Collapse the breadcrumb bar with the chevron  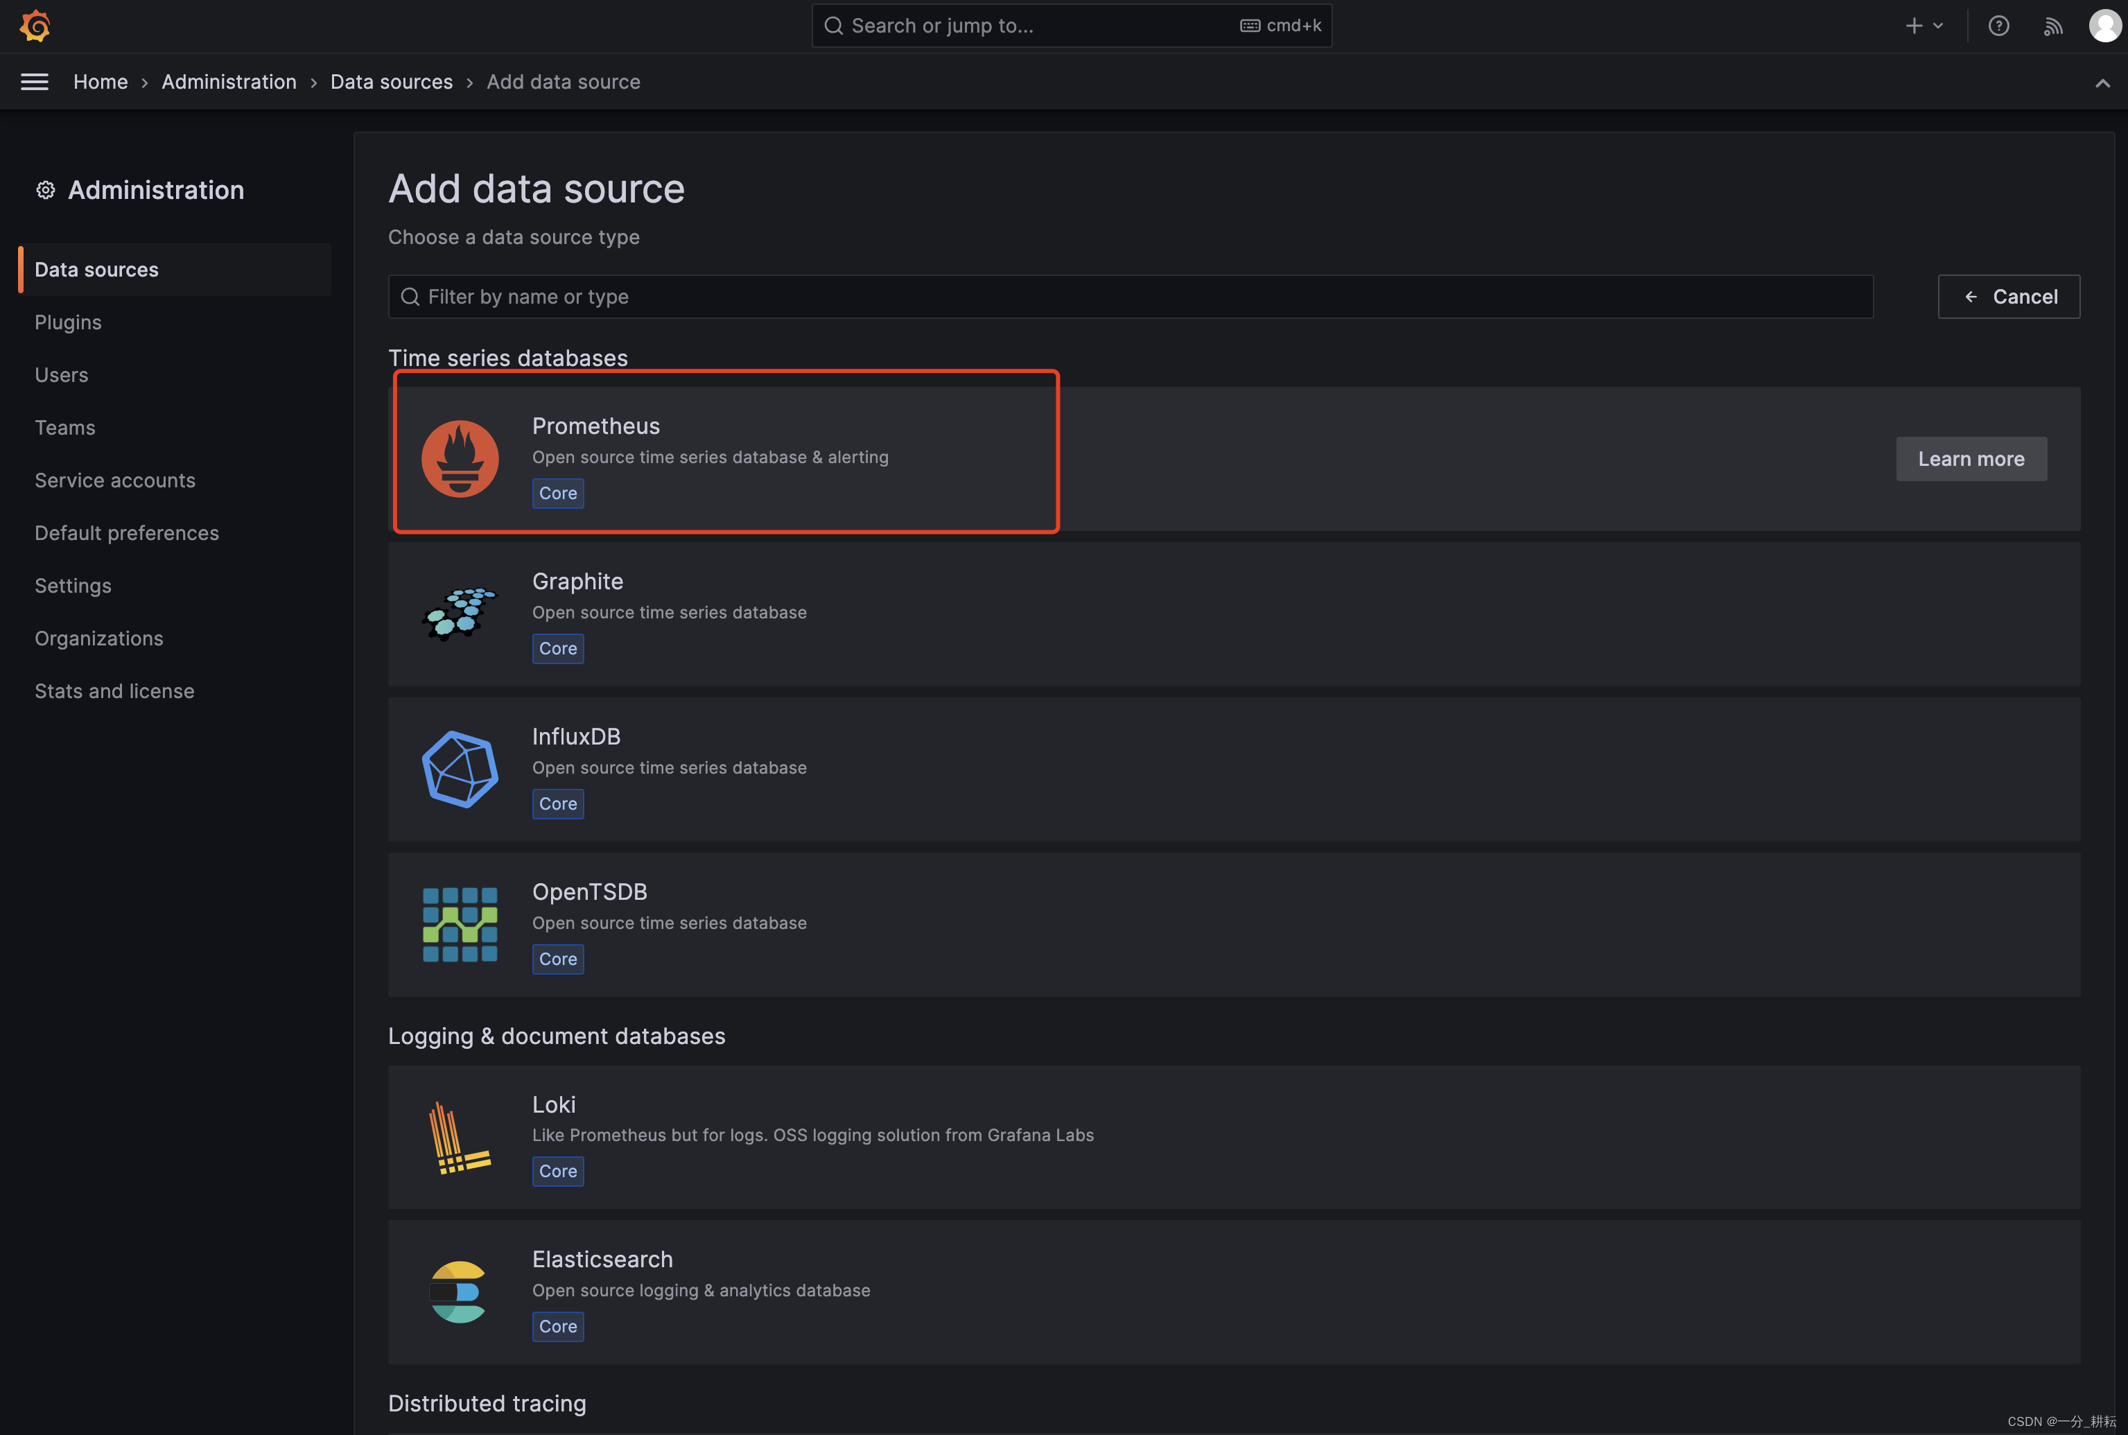[2103, 82]
